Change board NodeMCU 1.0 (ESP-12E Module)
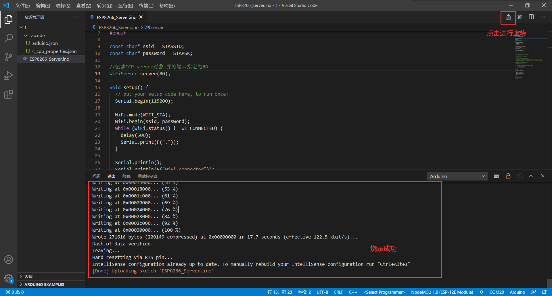This screenshot has width=552, height=296. click(x=442, y=292)
